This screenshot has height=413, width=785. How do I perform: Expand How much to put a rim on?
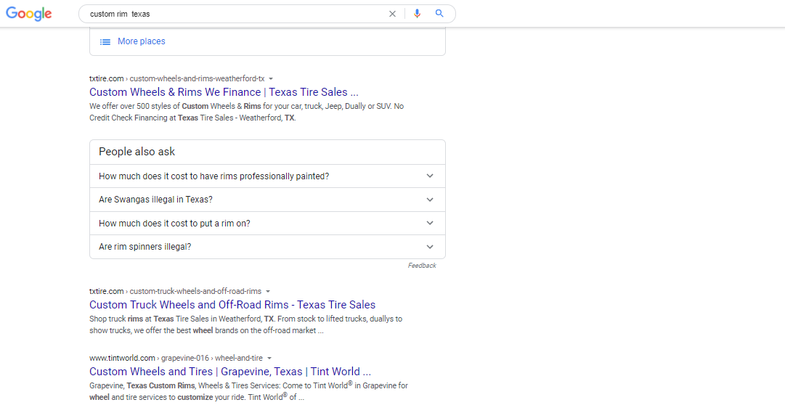point(267,224)
